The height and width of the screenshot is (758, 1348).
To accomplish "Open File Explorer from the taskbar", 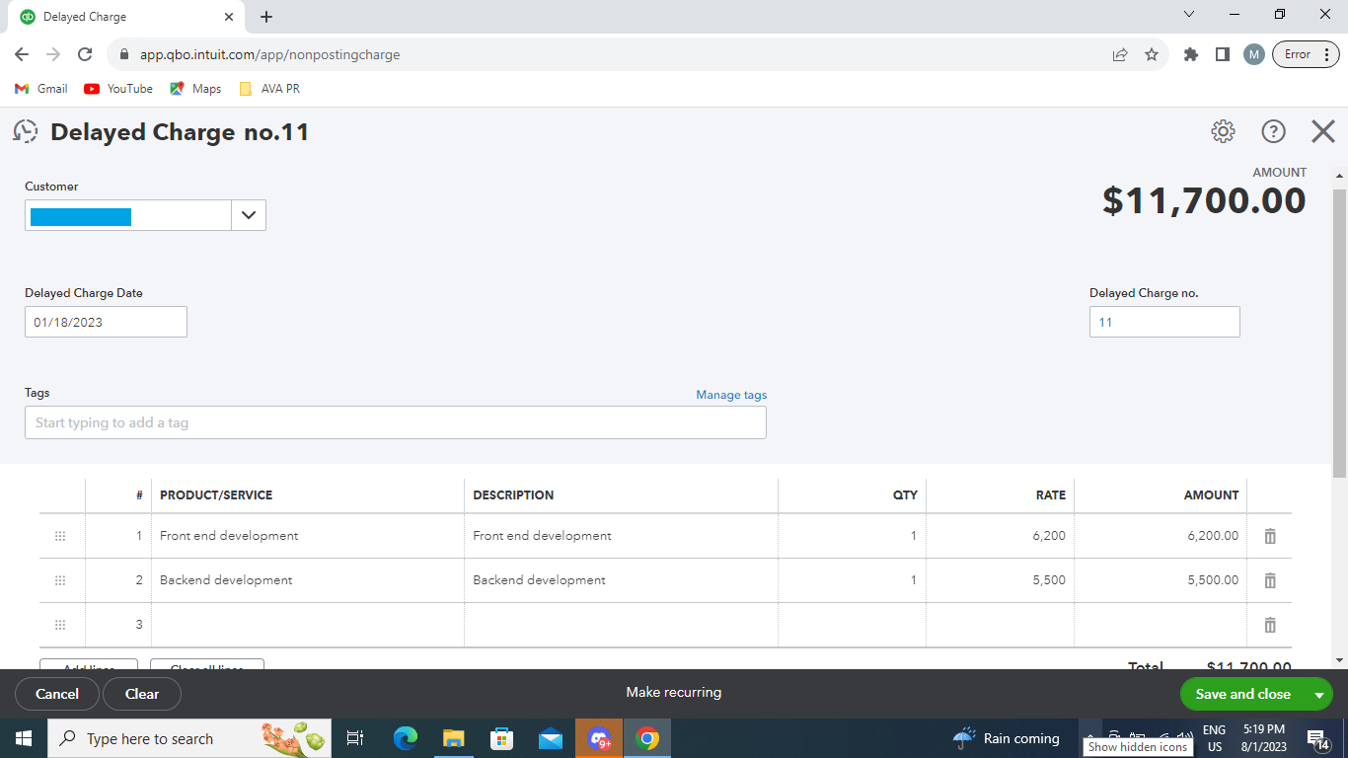I will point(453,738).
